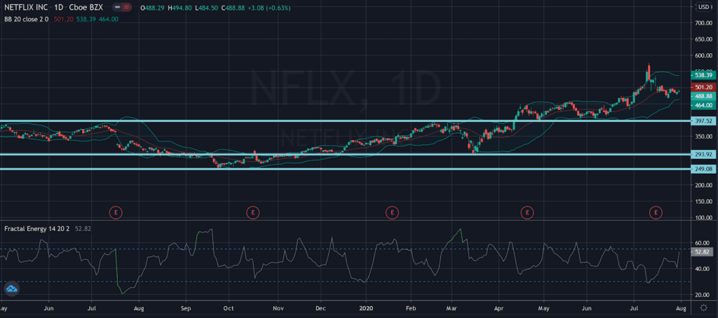Click the 538.39 upper band price label
This screenshot has height=318, width=718.
(703, 75)
